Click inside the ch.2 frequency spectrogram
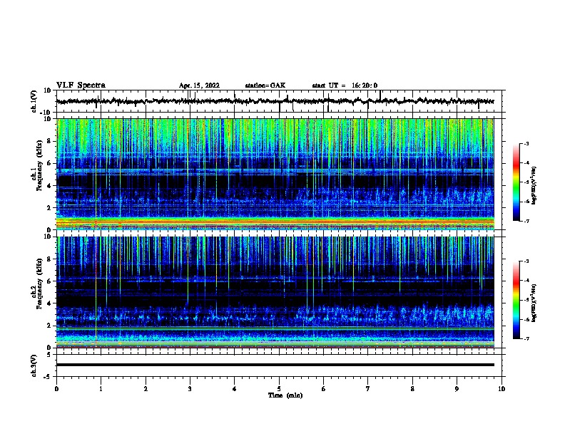565x436 pixels. click(x=275, y=292)
